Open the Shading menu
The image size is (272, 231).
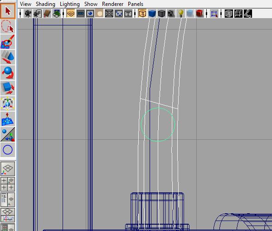point(45,4)
